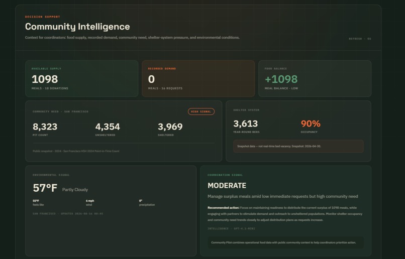This screenshot has height=259, width=405.
Task: Click 'MEAL BALANCE · LOW' caption
Action: click(281, 88)
